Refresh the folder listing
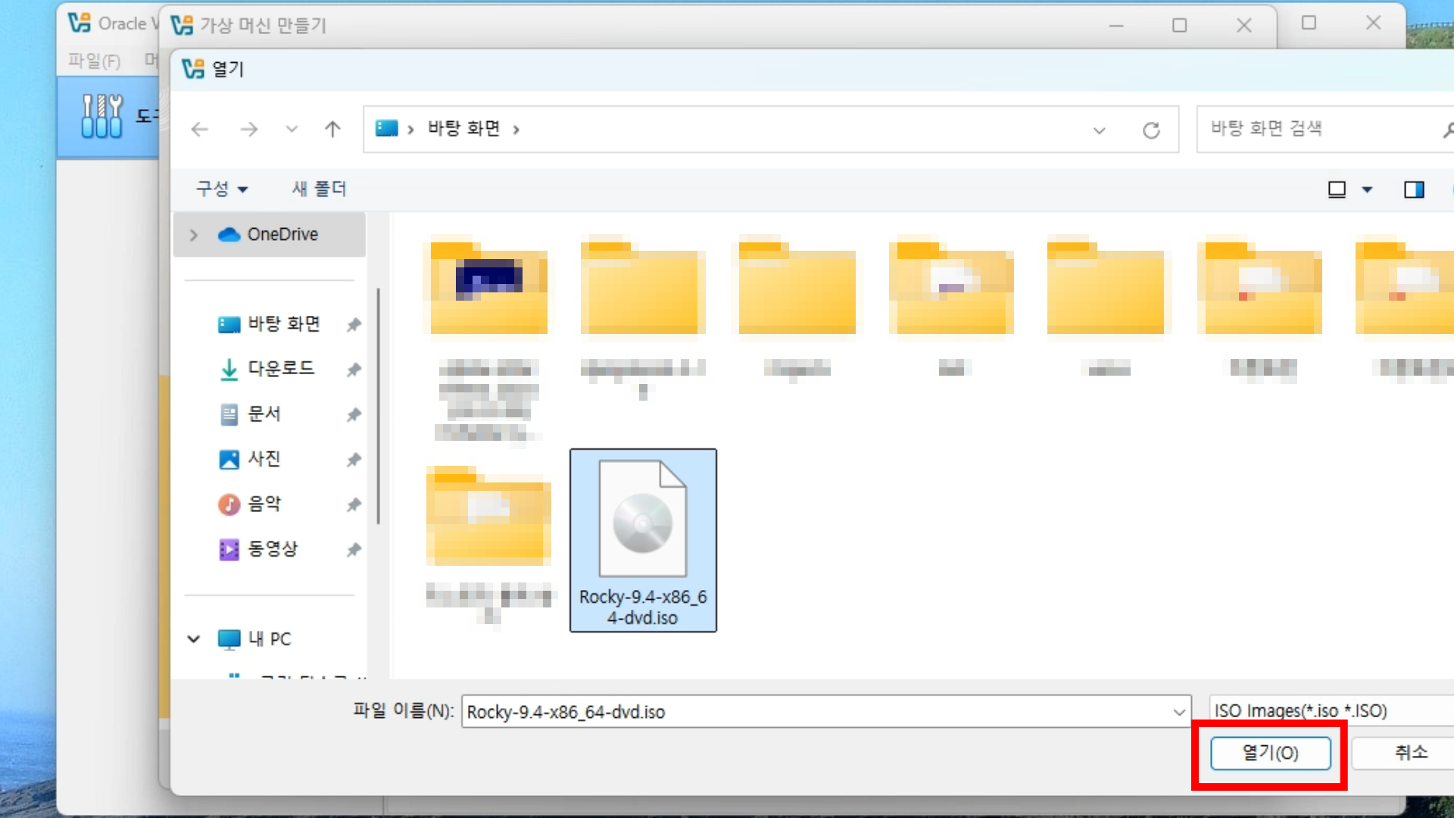Viewport: 1454px width, 818px height. point(1151,130)
